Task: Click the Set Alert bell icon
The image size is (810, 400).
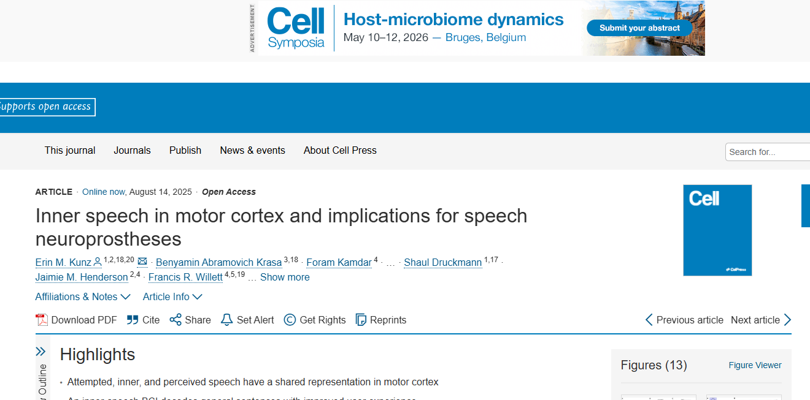Action: tap(227, 320)
